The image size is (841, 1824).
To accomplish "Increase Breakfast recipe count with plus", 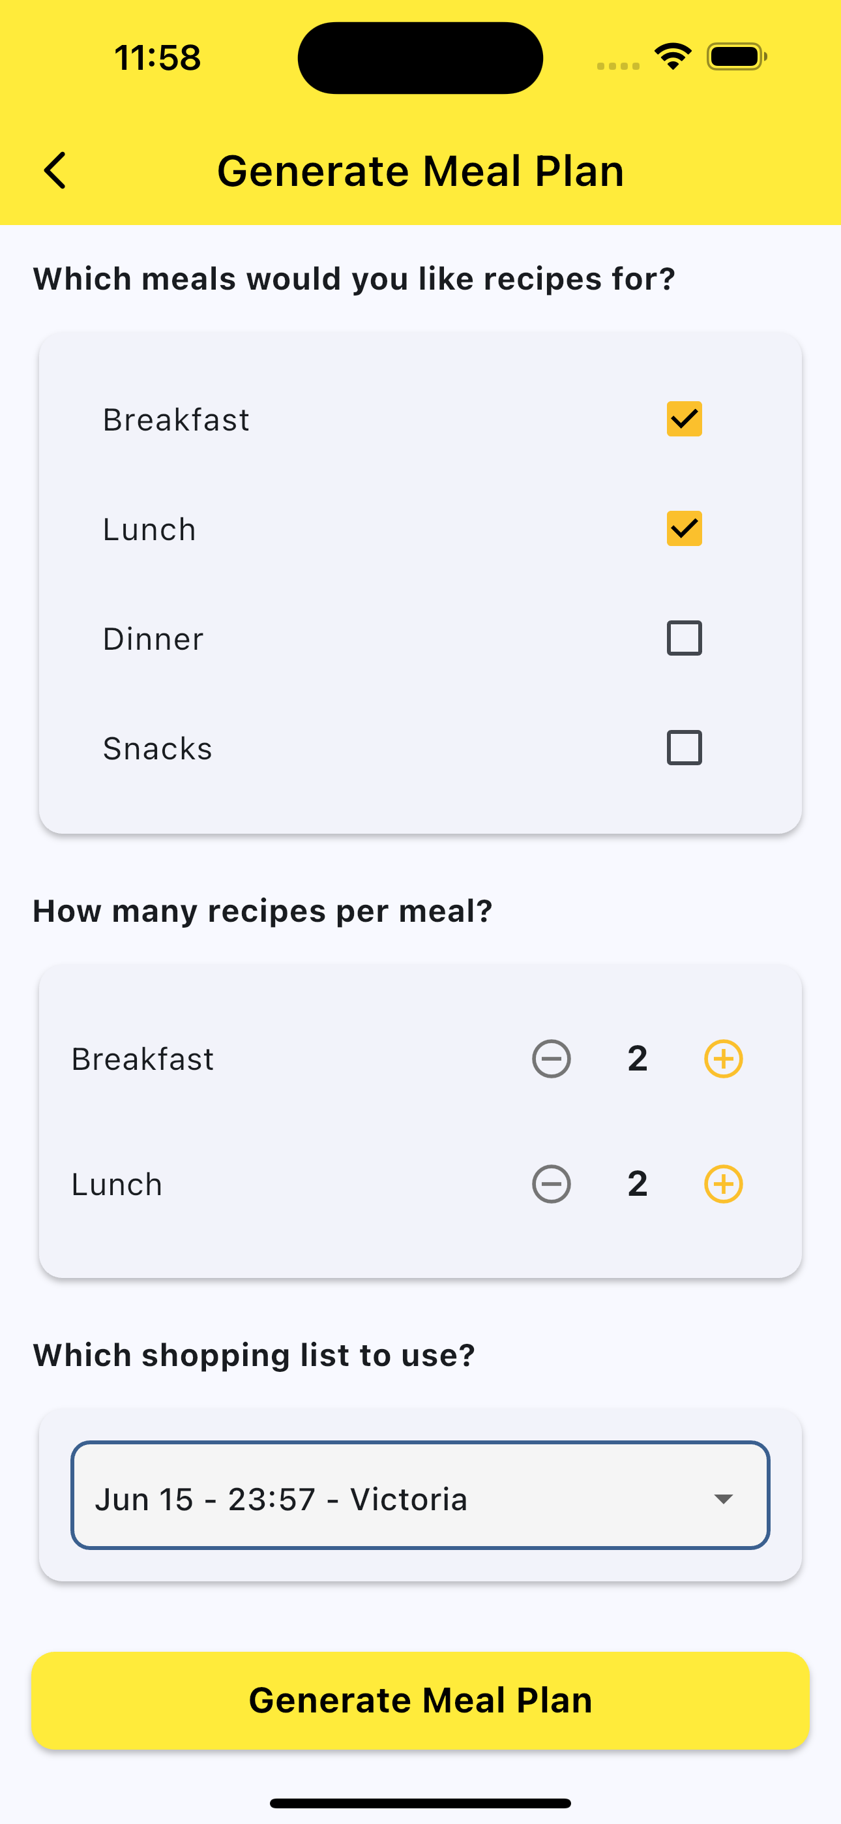I will [x=724, y=1059].
